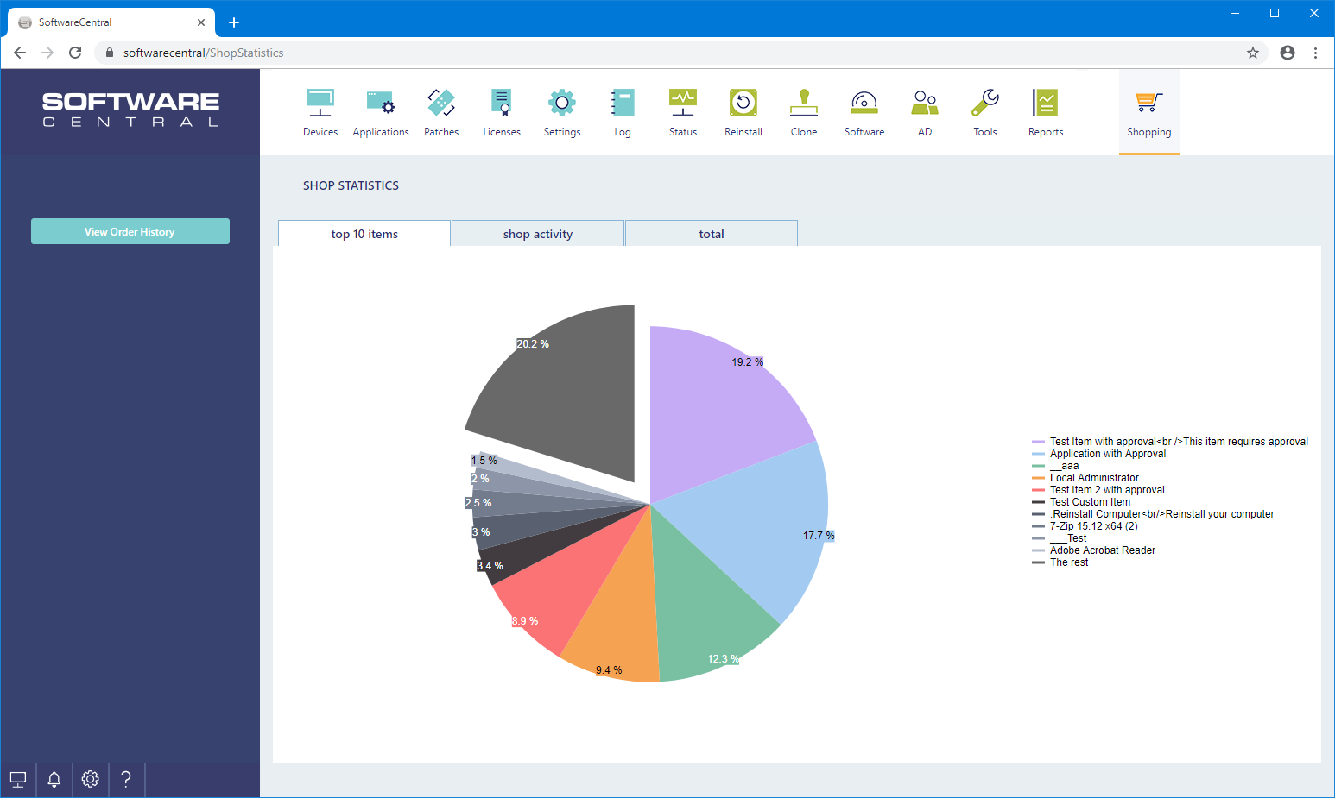The image size is (1335, 798).
Task: Open the Licenses icon
Action: click(x=501, y=104)
